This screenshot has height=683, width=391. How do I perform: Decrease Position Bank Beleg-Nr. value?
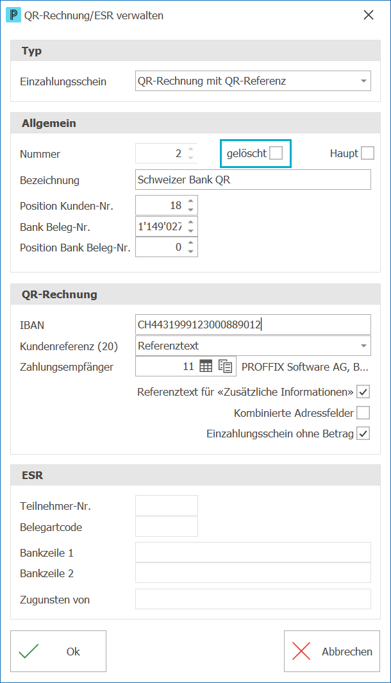pos(191,251)
